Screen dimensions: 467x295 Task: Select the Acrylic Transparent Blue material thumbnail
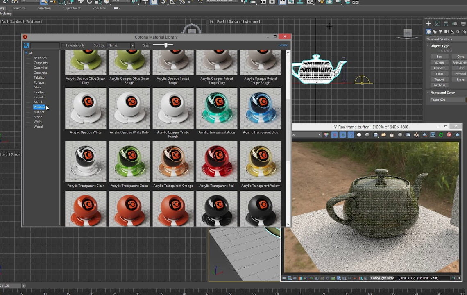(x=260, y=108)
